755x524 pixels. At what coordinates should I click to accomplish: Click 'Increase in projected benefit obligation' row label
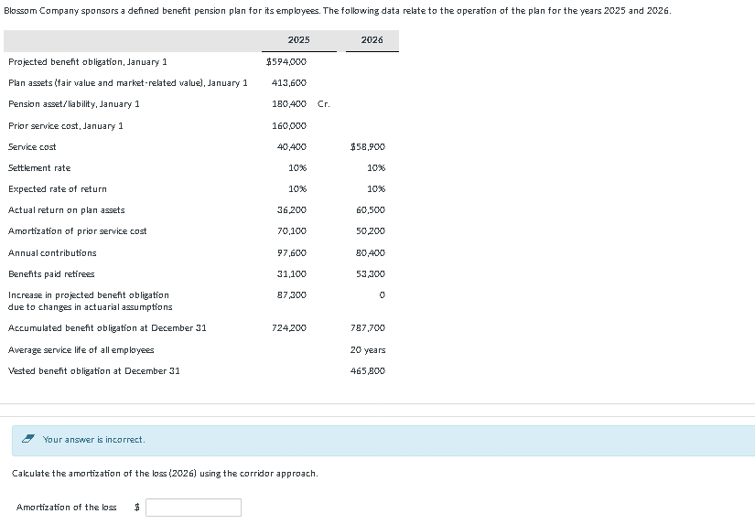pyautogui.click(x=90, y=301)
